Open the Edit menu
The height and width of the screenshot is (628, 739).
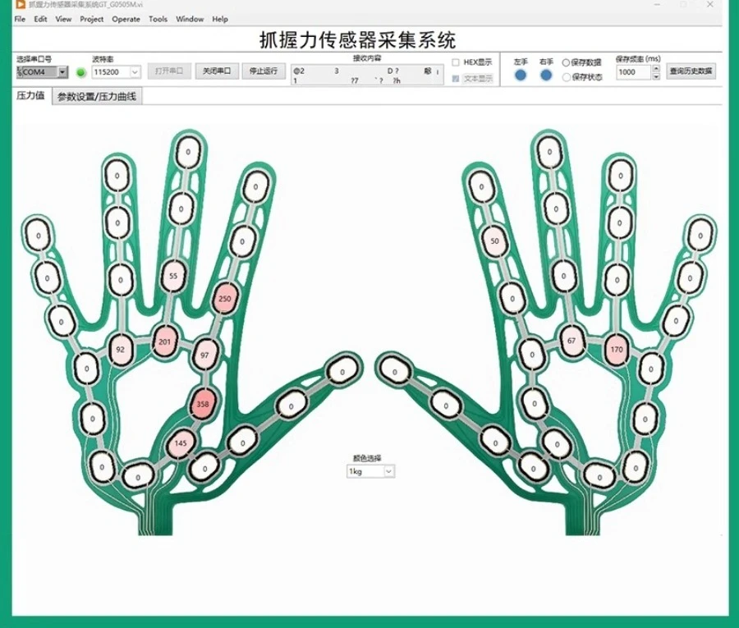click(x=40, y=20)
